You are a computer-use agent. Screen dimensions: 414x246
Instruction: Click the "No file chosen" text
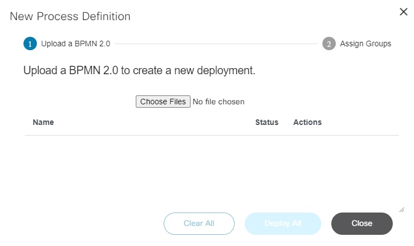(218, 102)
